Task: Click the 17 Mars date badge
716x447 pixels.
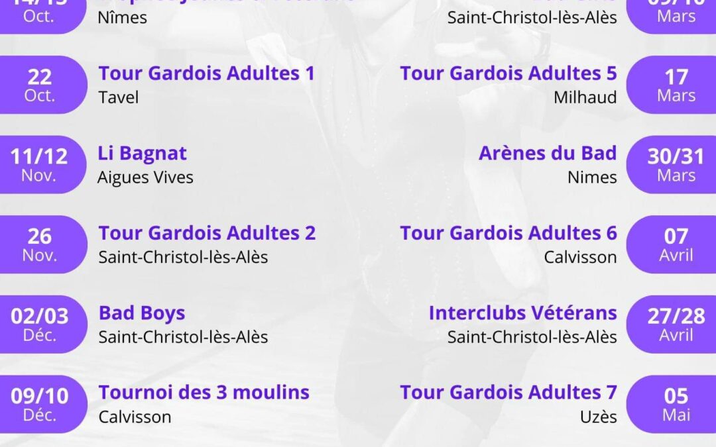Action: [x=671, y=85]
